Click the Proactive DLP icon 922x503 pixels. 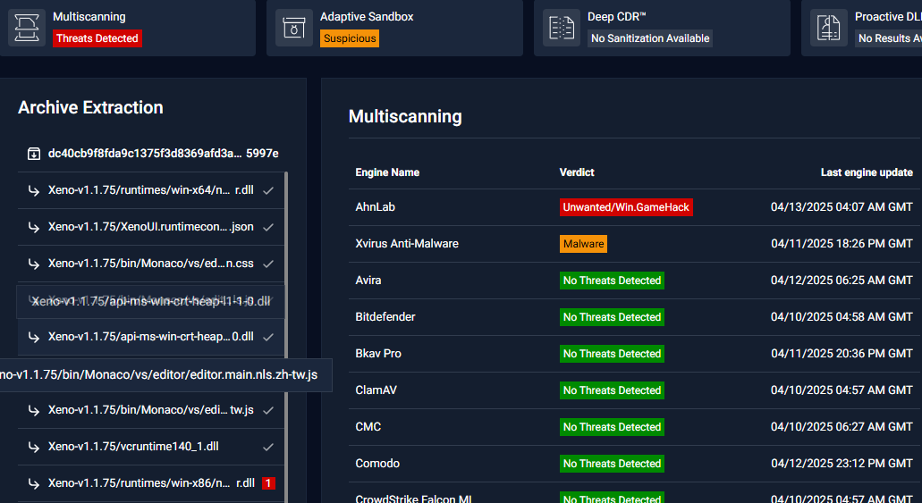[828, 28]
